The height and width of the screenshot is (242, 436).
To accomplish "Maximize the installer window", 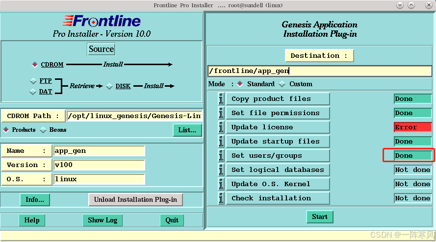I will (x=411, y=5).
